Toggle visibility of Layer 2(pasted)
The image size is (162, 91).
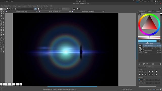click(x=139, y=50)
